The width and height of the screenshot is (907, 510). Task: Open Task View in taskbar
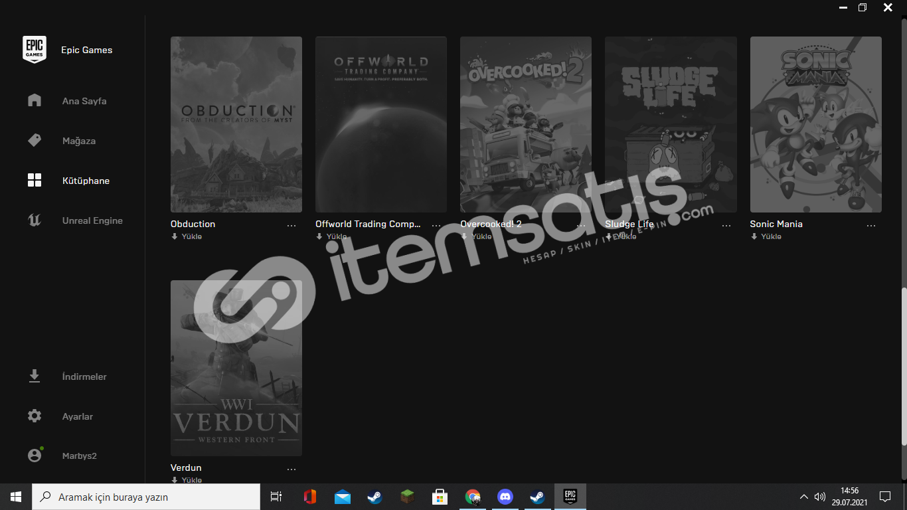tap(276, 497)
